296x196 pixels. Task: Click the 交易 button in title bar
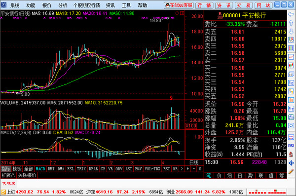click(244, 5)
